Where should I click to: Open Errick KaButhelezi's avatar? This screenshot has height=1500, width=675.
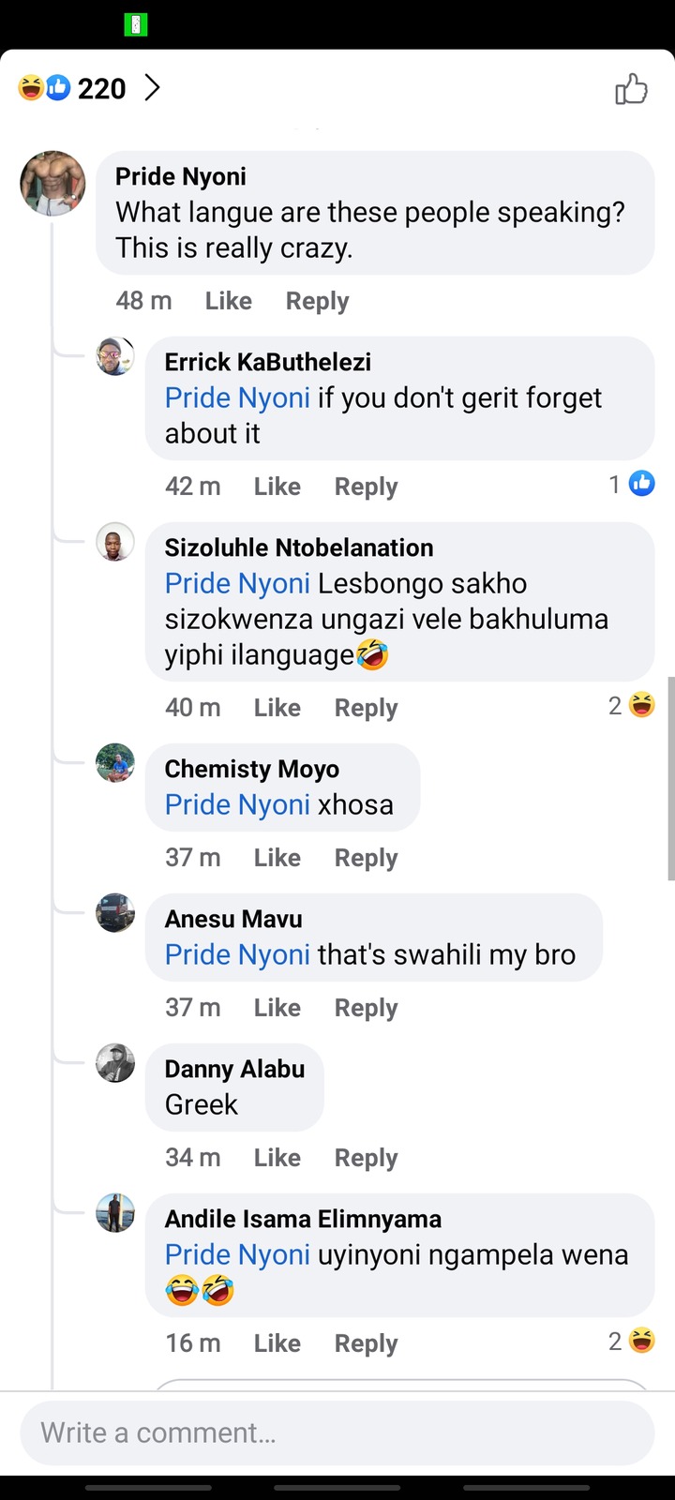click(115, 356)
